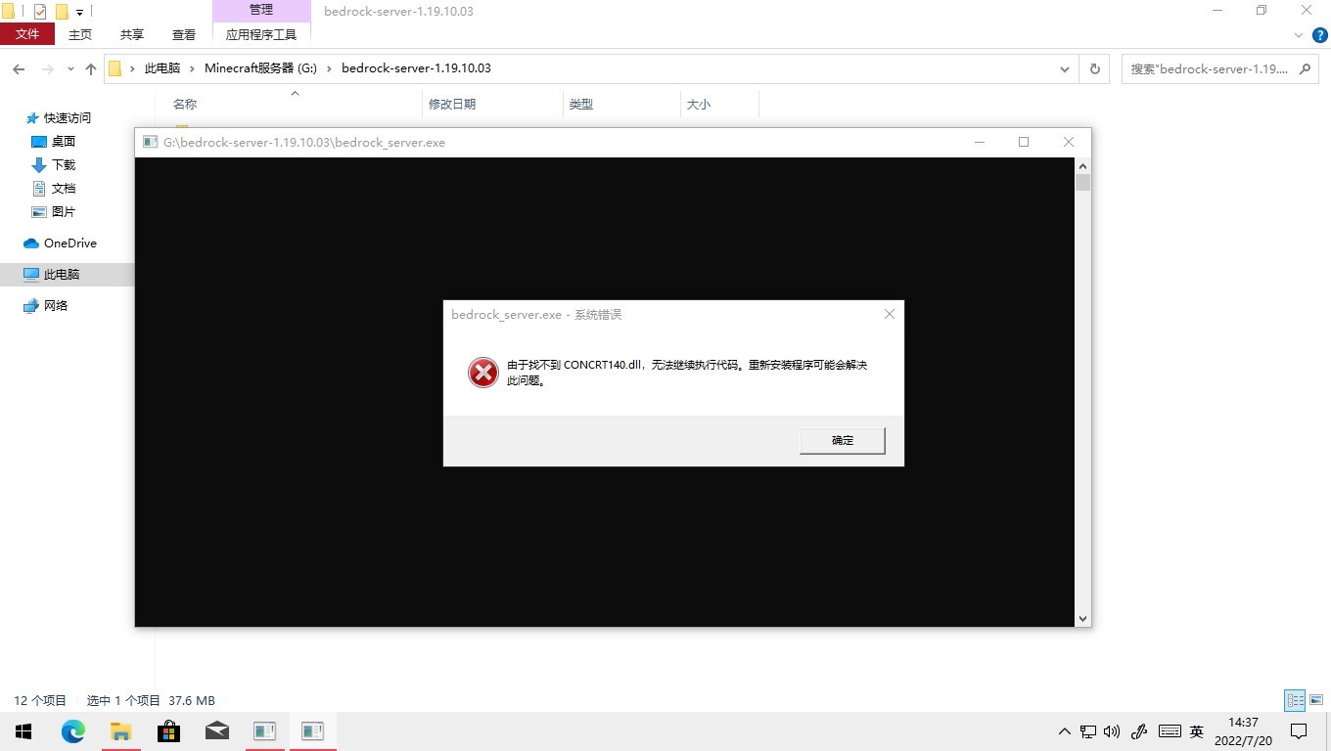This screenshot has width=1331, height=751.
Task: Open Microsoft Store from the taskbar
Action: (x=169, y=731)
